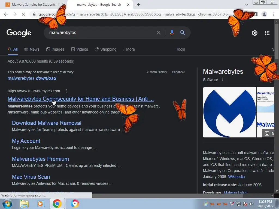This screenshot has height=209, width=279.
Task: Open options dots beside www.malwarebytes.com
Action: [x=67, y=91]
